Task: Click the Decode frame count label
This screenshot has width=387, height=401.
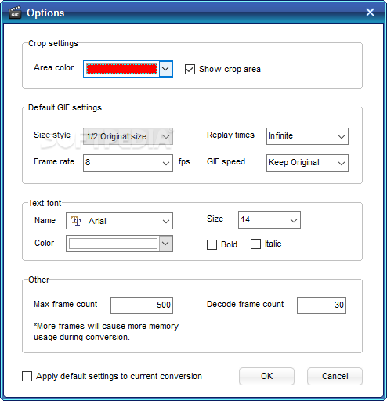Action: 245,304
